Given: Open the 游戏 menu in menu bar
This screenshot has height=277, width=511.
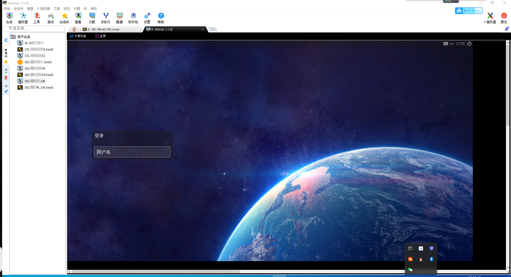Looking at the screenshot, I should 67,8.
